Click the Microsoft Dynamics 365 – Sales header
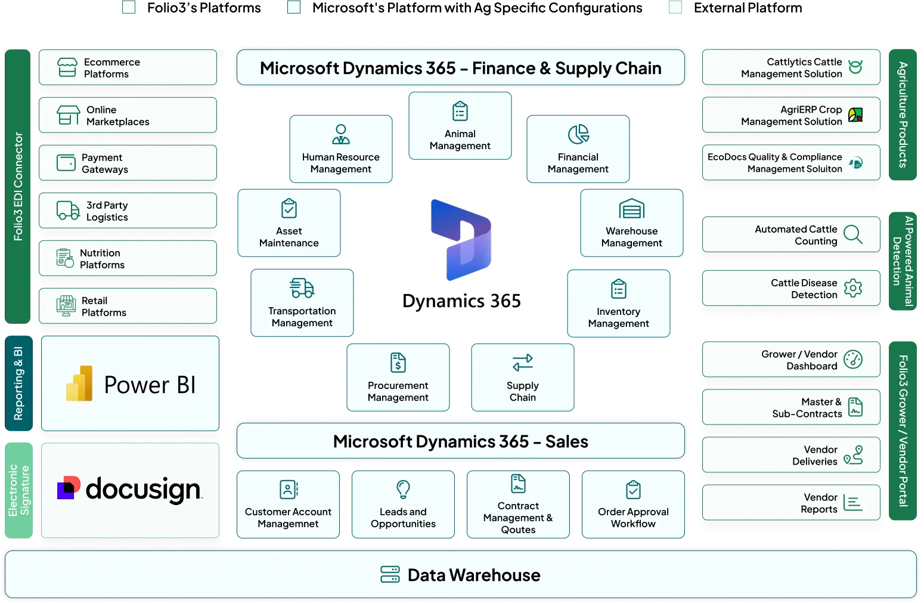 460,441
